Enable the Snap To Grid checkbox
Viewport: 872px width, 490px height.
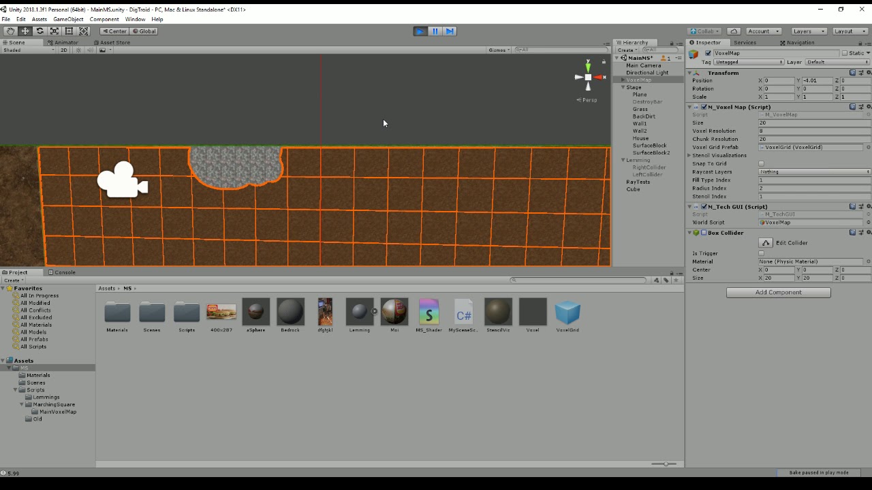pyautogui.click(x=762, y=164)
